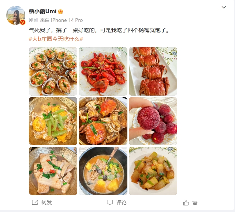Click the thumbs-up like icon
This screenshot has width=235, height=212.
click(186, 203)
